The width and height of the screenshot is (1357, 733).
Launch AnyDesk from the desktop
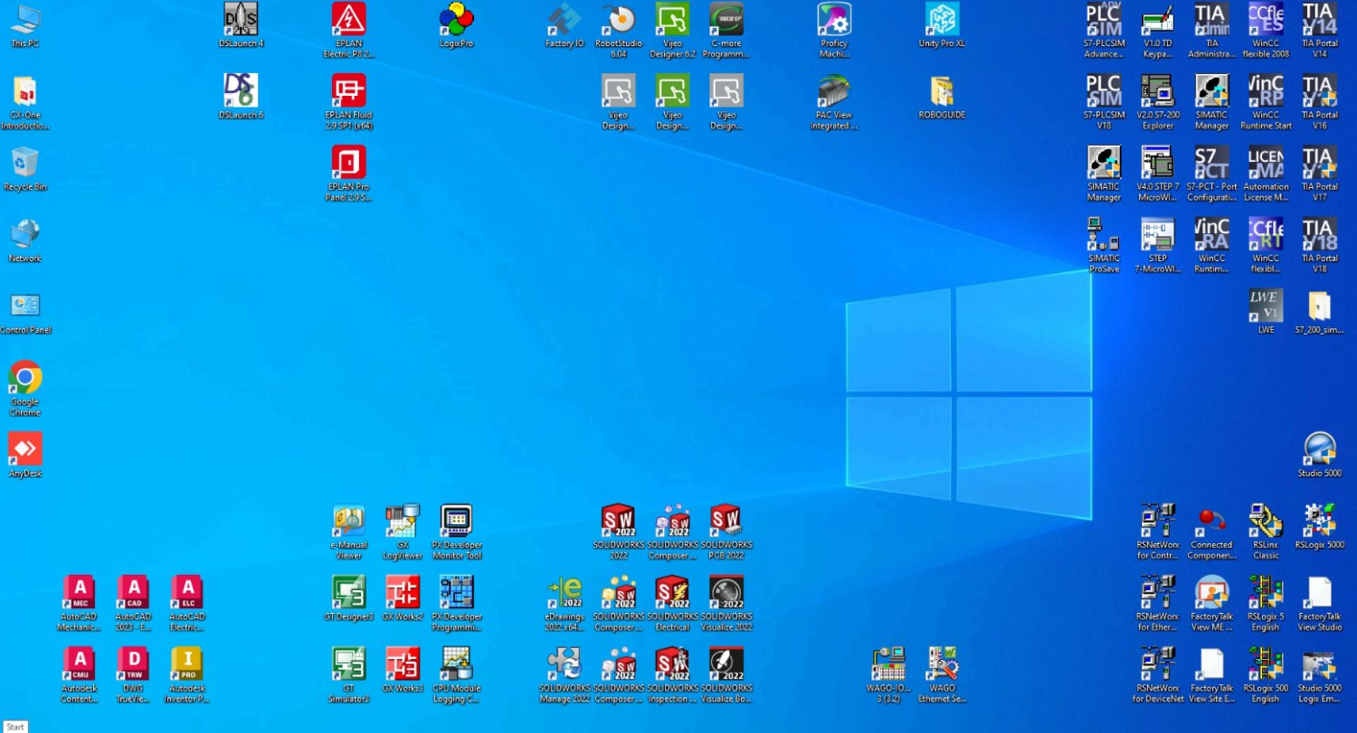25,449
